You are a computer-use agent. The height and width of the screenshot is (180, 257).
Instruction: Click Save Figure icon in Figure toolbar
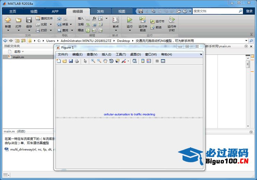(x=71, y=61)
